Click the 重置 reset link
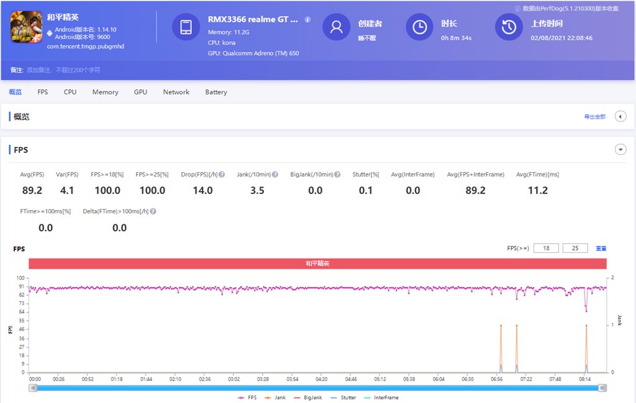 pos(601,249)
